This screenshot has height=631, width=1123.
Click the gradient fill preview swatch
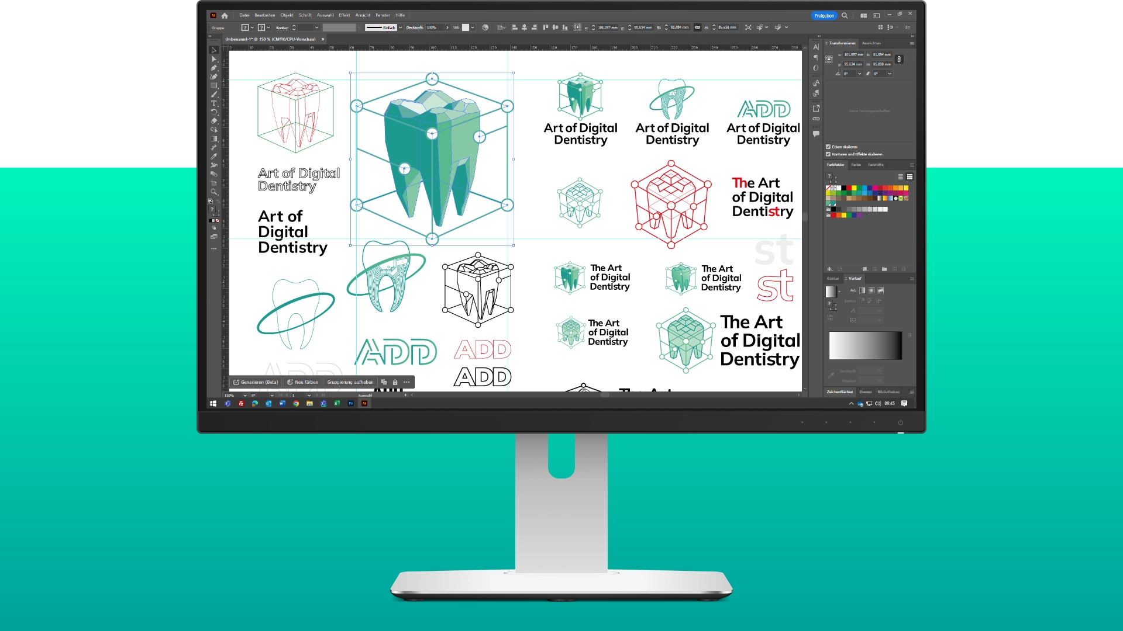click(x=831, y=292)
